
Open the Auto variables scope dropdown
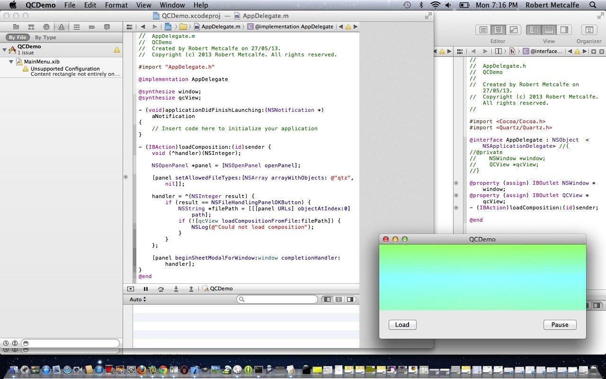tap(138, 299)
